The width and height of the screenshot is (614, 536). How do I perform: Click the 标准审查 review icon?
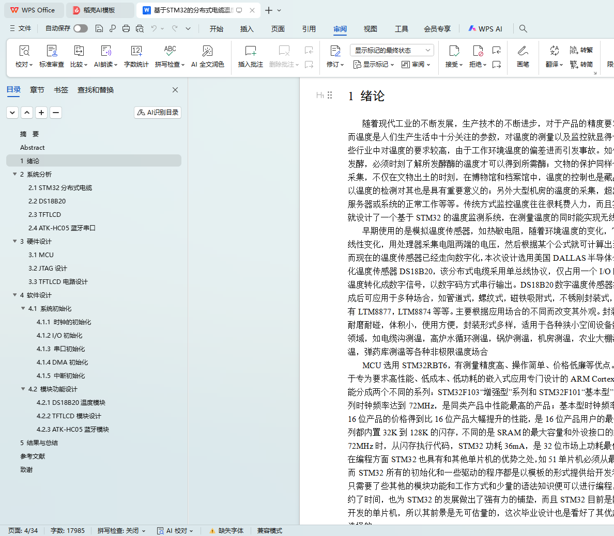pyautogui.click(x=52, y=51)
